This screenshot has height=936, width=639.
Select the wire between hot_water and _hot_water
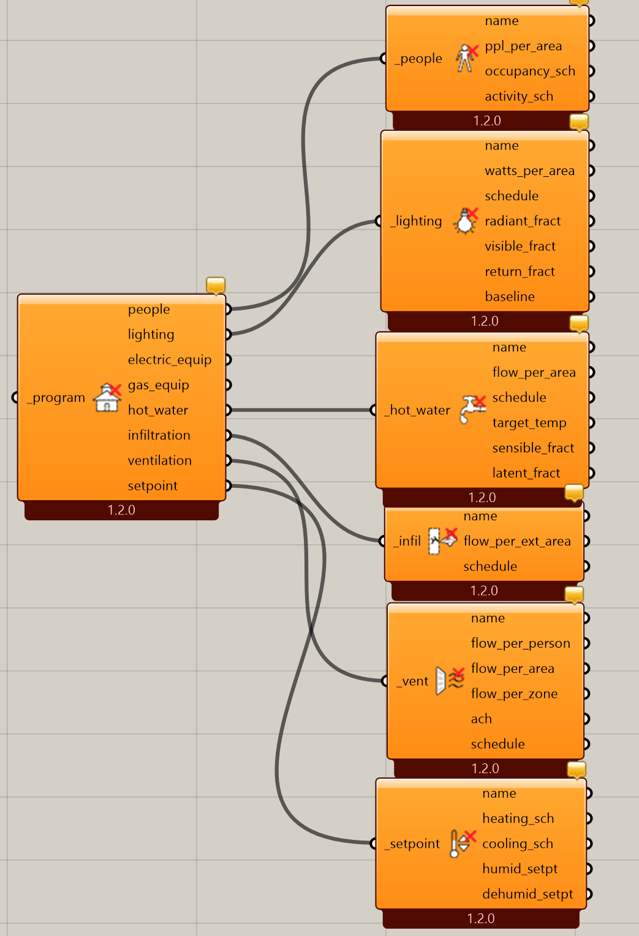[x=300, y=410]
